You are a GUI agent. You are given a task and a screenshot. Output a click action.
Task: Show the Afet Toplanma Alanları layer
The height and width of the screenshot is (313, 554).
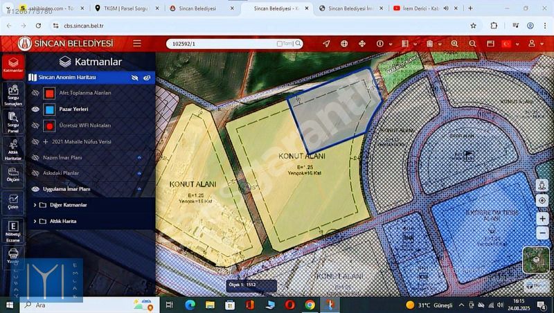pos(35,93)
